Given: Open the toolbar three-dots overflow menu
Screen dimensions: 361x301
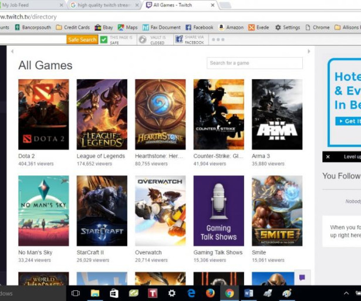Looking at the screenshot, I should click(218, 39).
